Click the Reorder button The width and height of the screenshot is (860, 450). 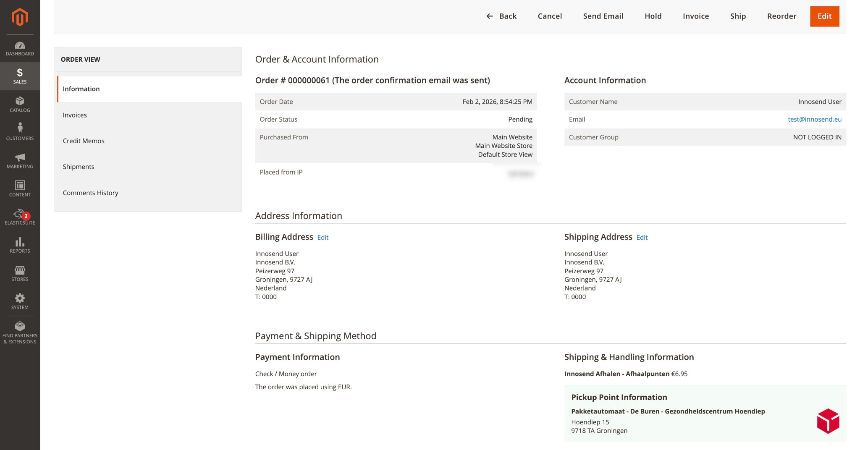coord(782,16)
